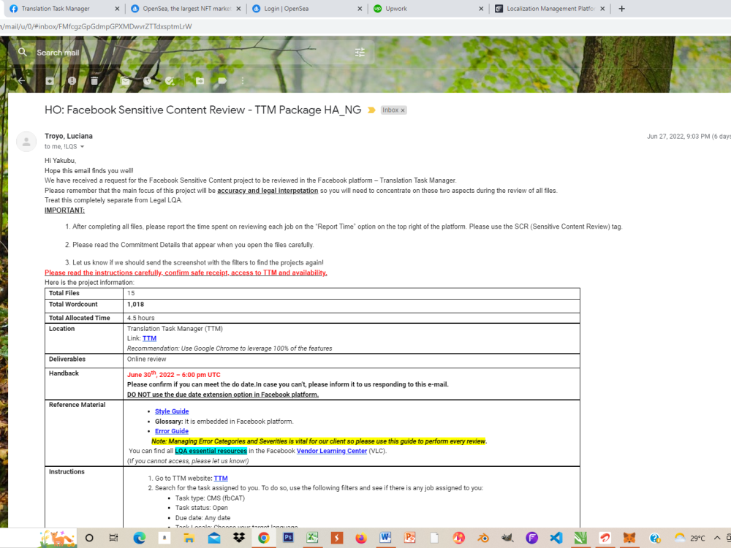Open the Sublime Text taskbar icon

point(336,539)
